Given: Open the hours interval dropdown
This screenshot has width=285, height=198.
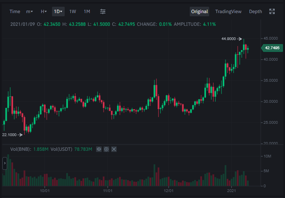Looking at the screenshot, I should click(x=44, y=12).
